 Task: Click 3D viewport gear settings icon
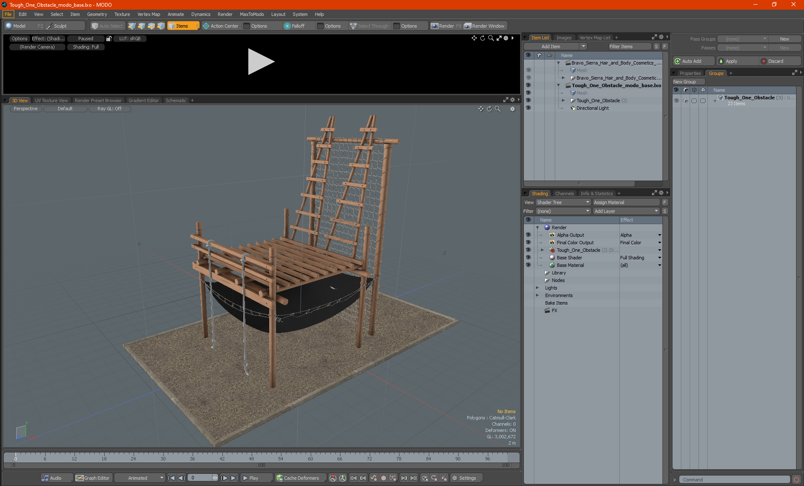point(512,109)
